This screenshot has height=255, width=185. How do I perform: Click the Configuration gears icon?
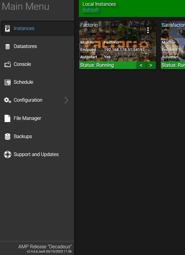click(x=8, y=100)
